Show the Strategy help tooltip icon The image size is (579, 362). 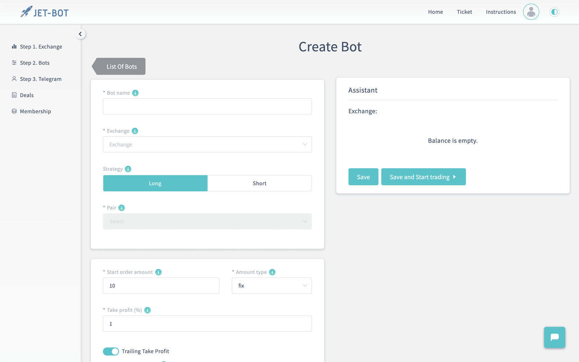click(x=128, y=169)
